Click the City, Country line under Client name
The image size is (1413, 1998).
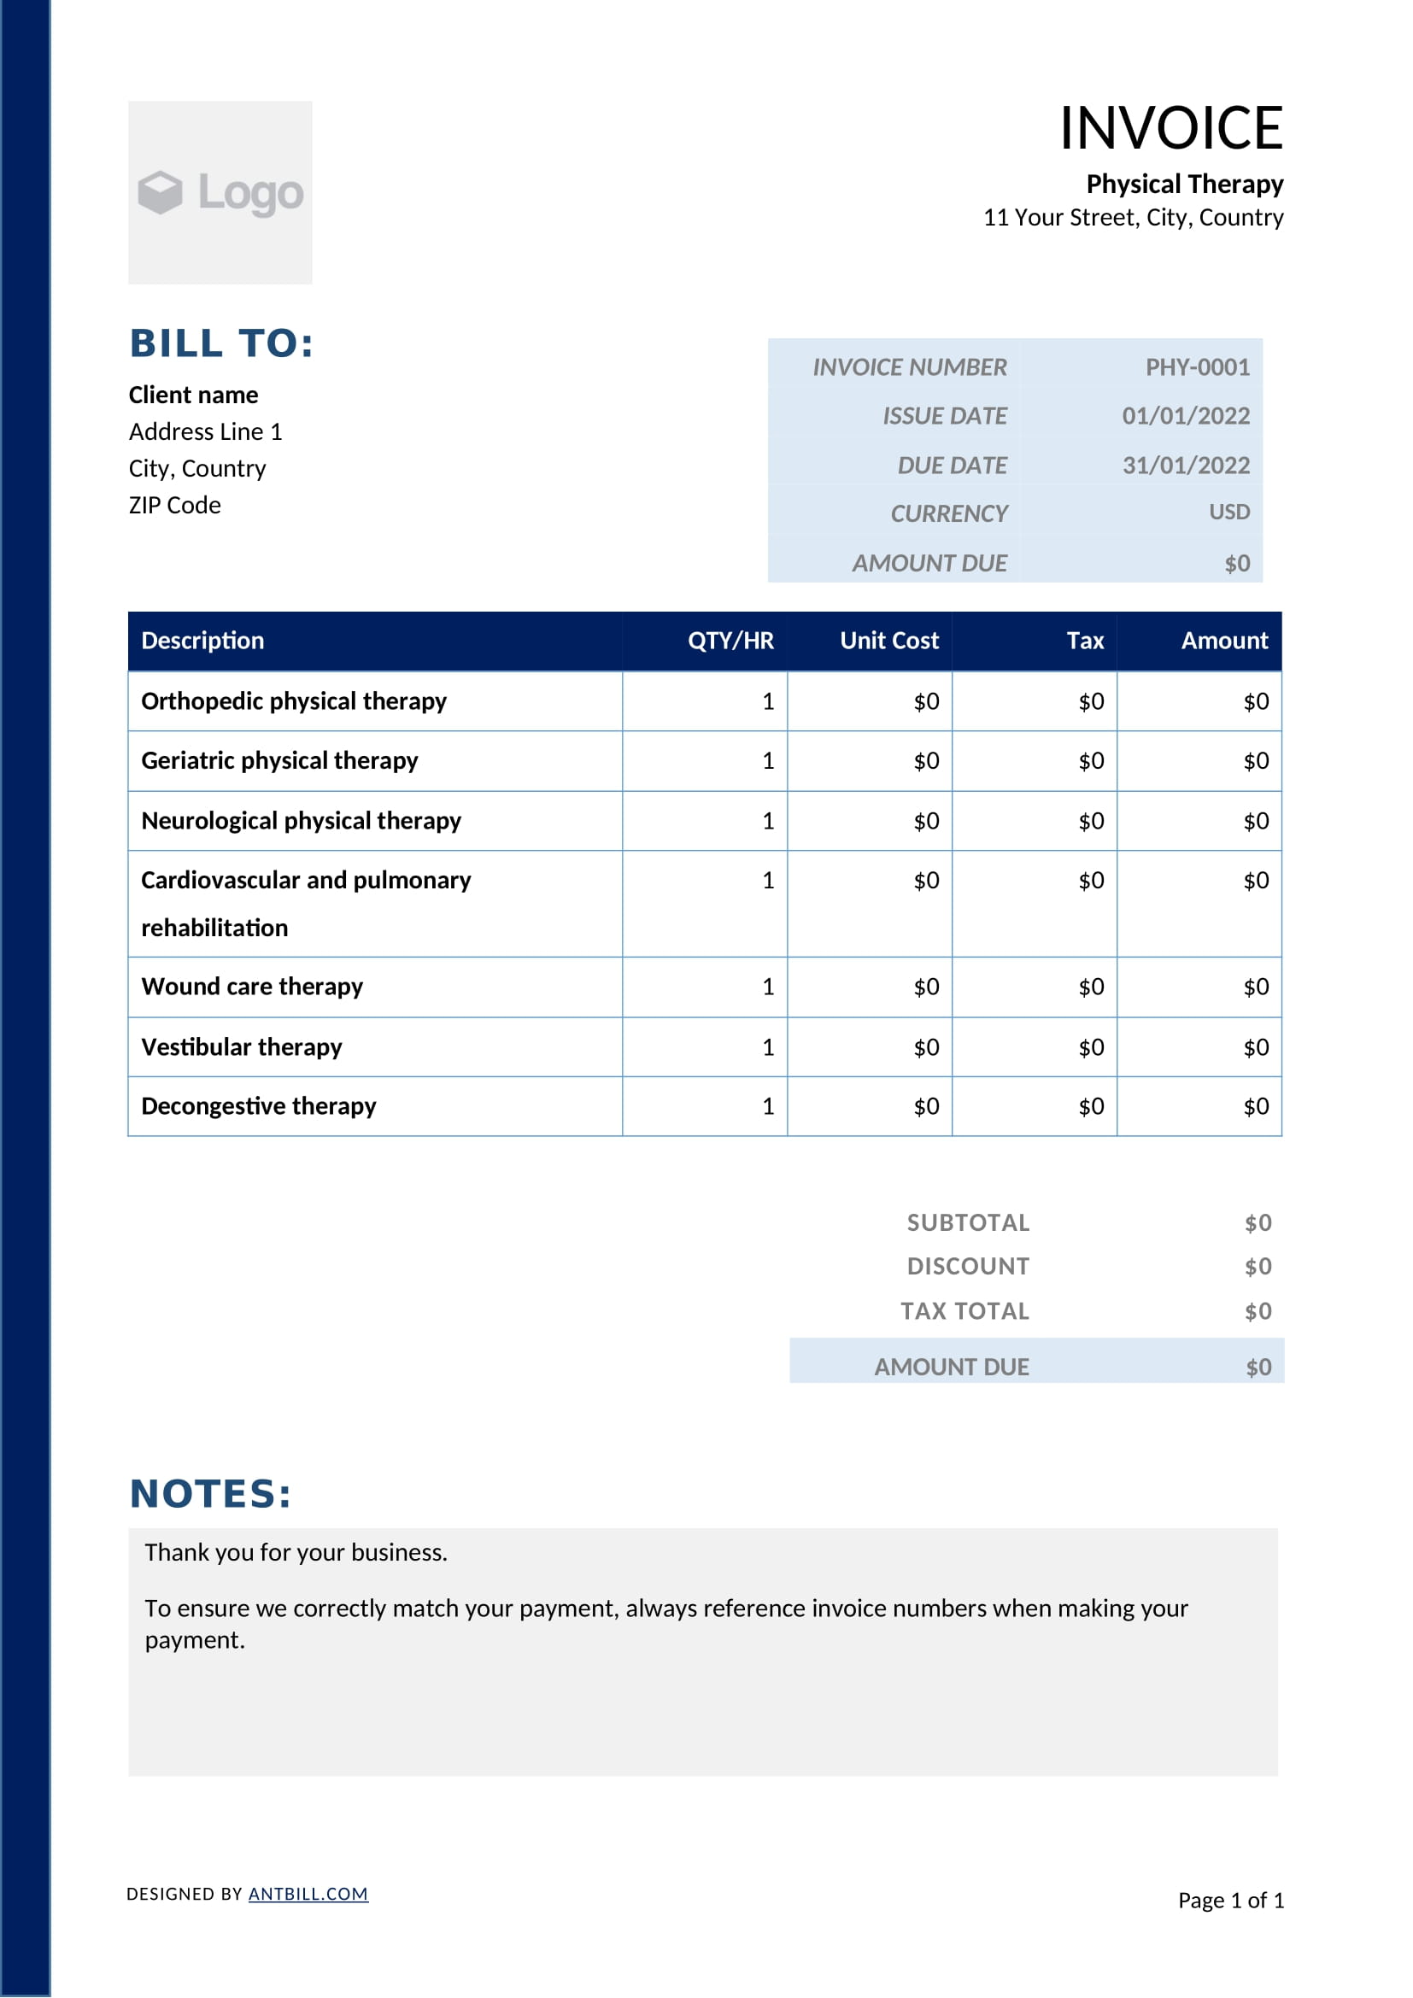click(197, 468)
